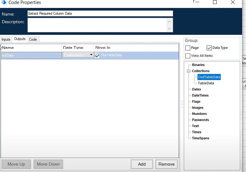Select TableData in the Collections tree

[x=206, y=83]
